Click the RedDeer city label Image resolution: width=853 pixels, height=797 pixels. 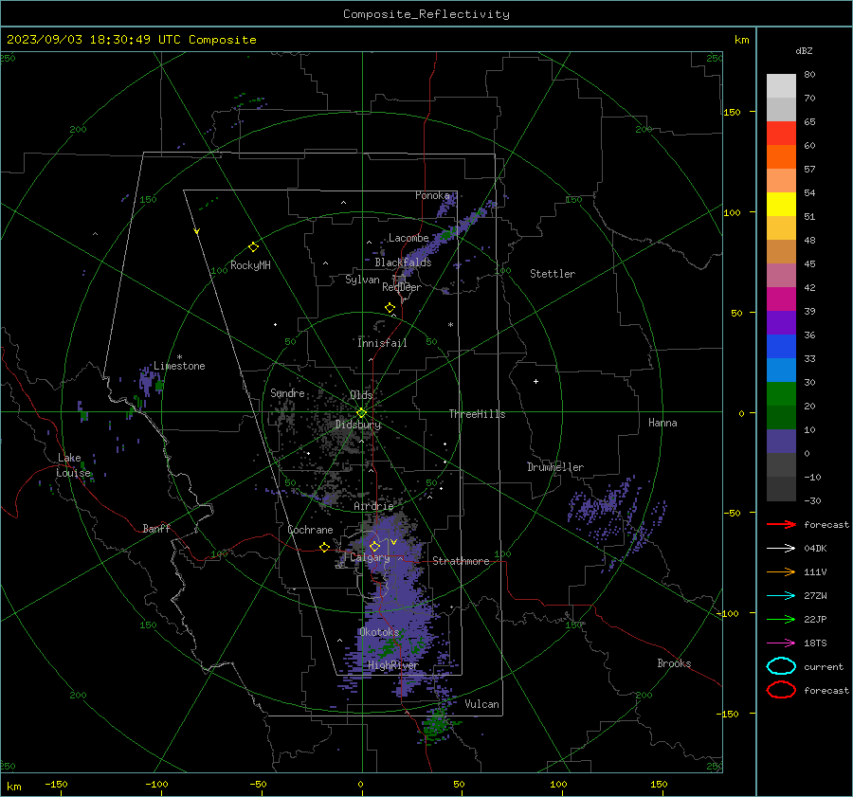click(402, 287)
